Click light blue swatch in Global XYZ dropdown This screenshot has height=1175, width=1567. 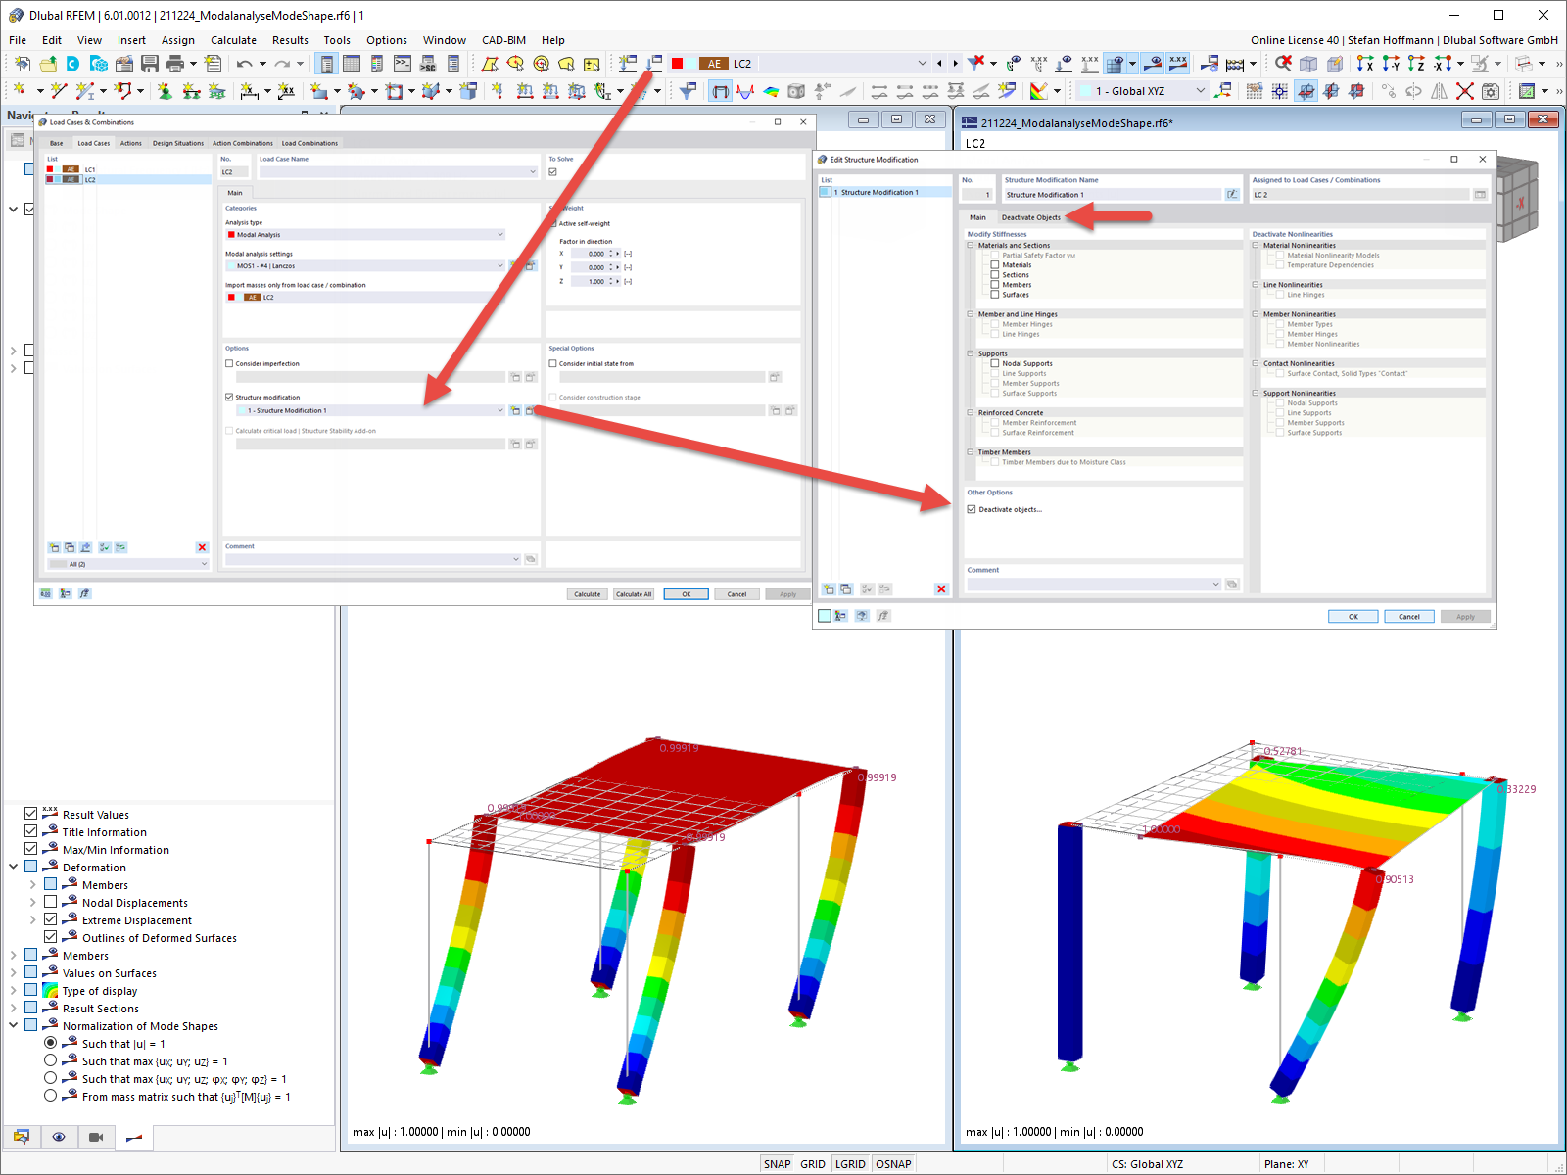(x=1085, y=91)
